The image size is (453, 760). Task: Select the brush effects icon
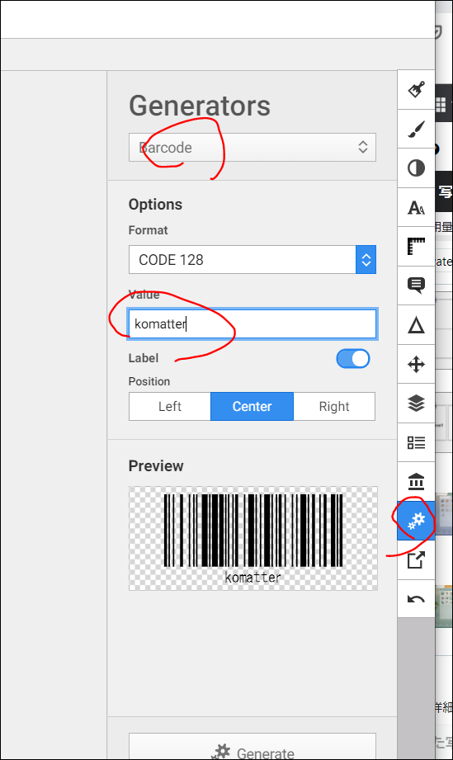pyautogui.click(x=416, y=129)
